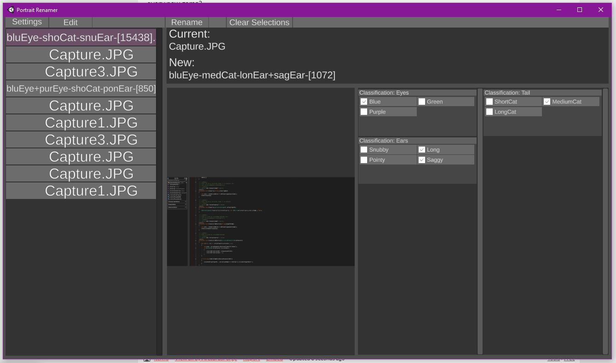Enable the LongCat tail checkbox
Screen dimensions: 616x363
pos(489,111)
